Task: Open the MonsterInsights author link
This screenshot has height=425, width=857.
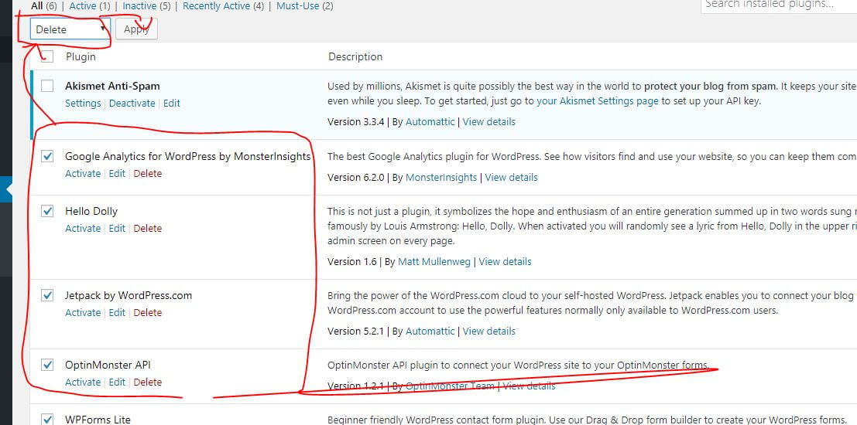Action: 441,177
